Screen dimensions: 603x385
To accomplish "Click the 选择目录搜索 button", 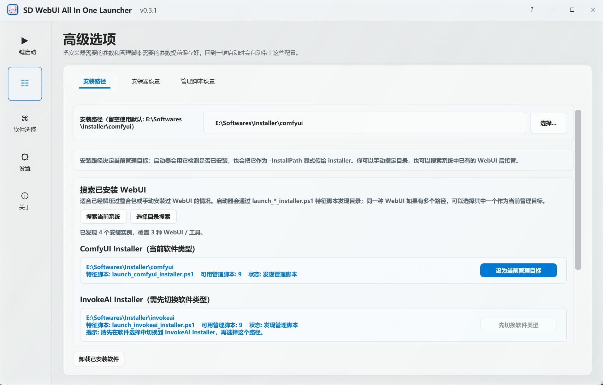I will (x=153, y=217).
